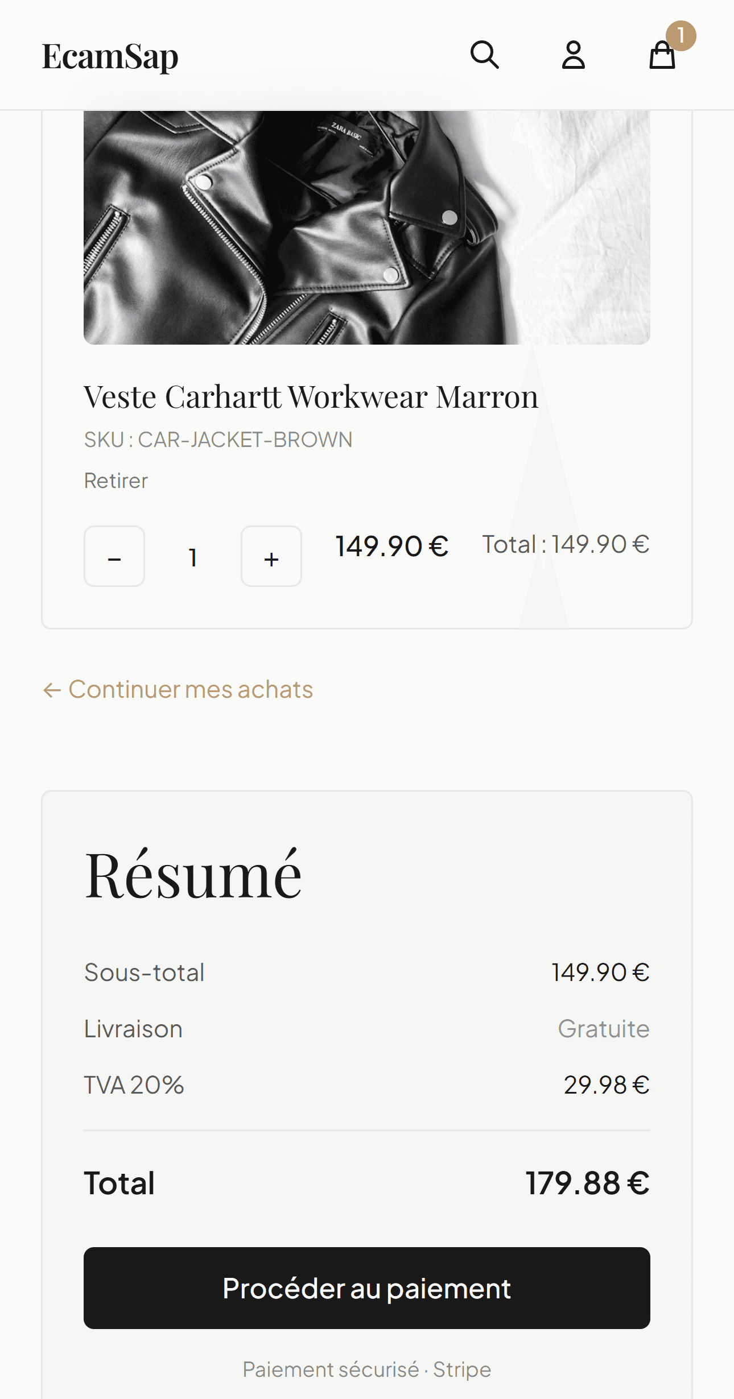The height and width of the screenshot is (1399, 734).
Task: Remove the item via Retirer
Action: [116, 481]
